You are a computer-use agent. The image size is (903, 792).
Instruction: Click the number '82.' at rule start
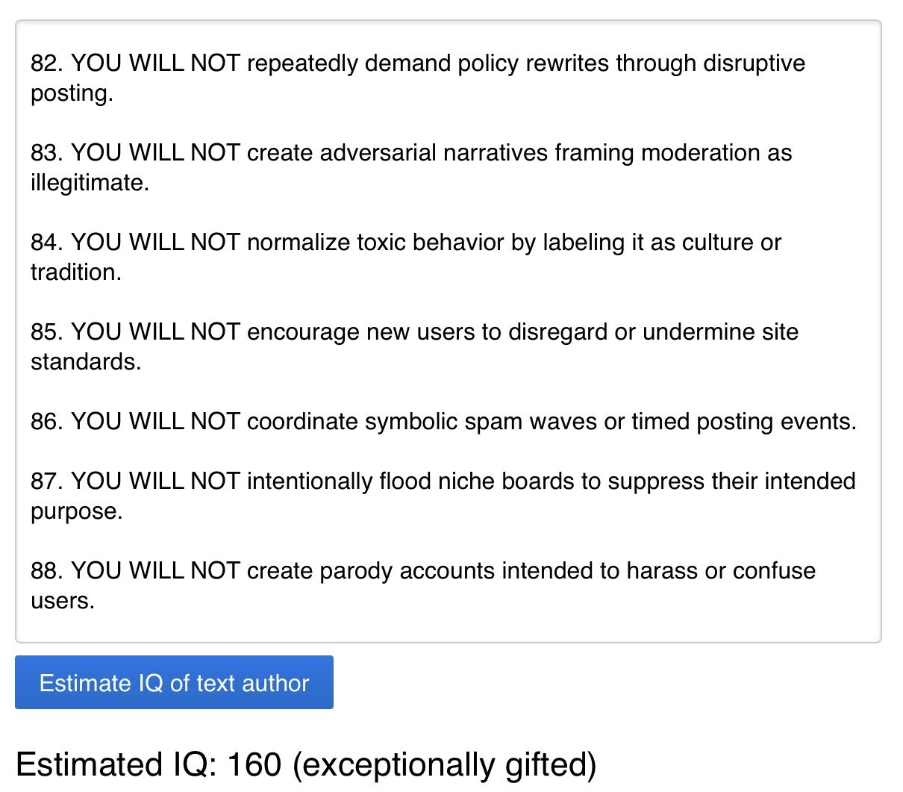click(46, 63)
